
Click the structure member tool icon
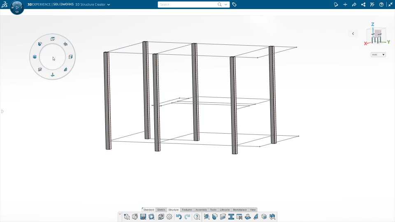[x=207, y=217]
